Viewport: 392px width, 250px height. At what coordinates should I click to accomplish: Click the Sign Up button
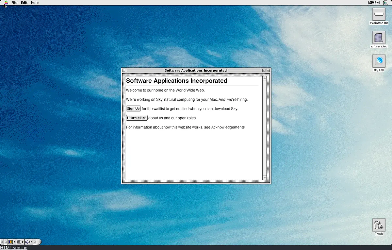coord(133,108)
